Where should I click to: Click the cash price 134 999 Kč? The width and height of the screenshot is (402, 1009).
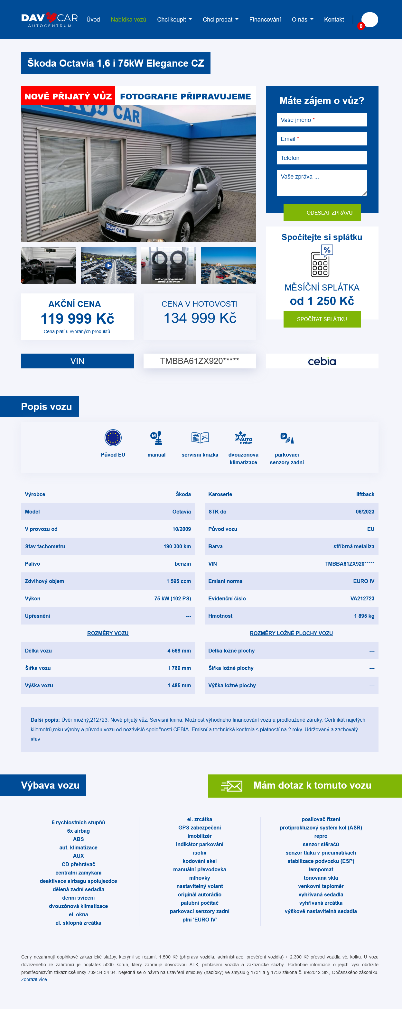tap(200, 318)
